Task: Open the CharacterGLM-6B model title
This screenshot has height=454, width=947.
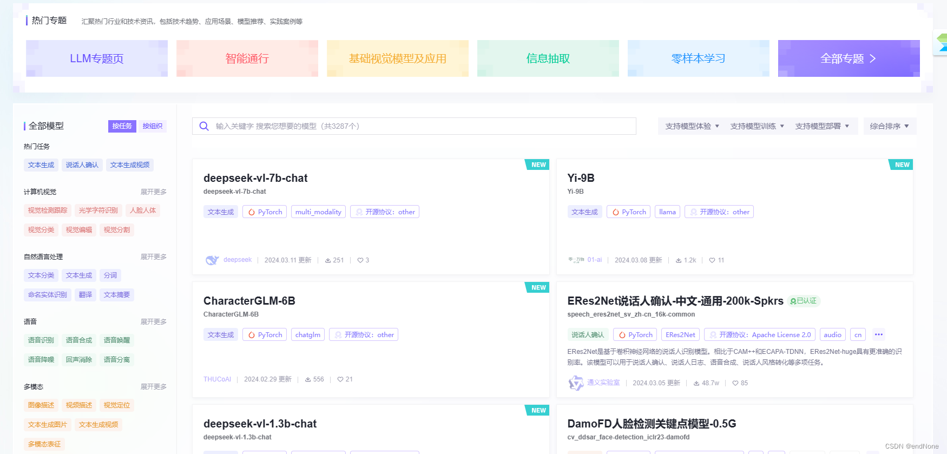Action: coord(249,301)
